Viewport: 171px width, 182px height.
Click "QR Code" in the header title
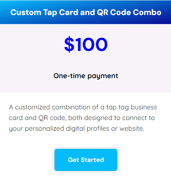coord(114,12)
